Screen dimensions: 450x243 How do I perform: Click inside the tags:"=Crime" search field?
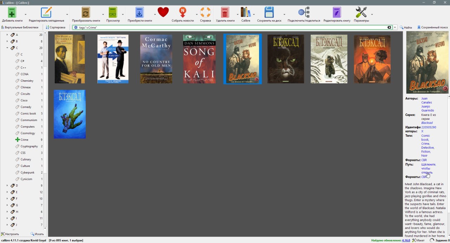click(x=232, y=27)
